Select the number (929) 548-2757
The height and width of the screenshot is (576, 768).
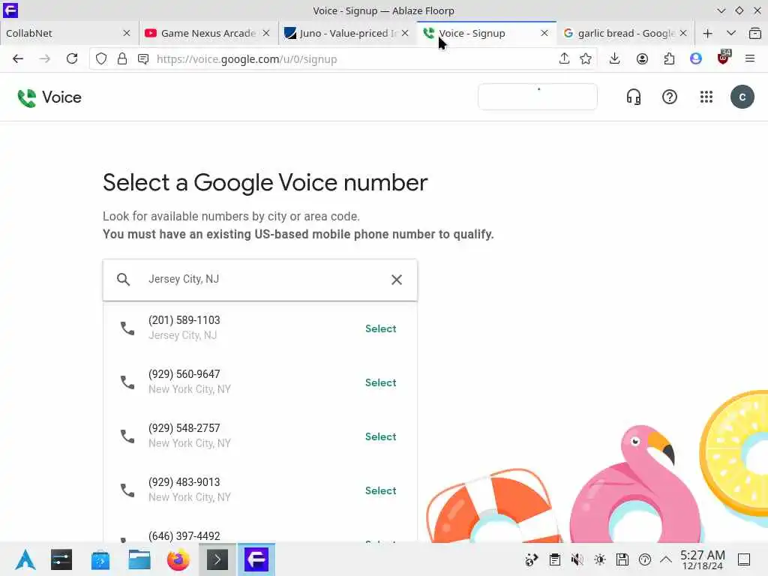380,436
